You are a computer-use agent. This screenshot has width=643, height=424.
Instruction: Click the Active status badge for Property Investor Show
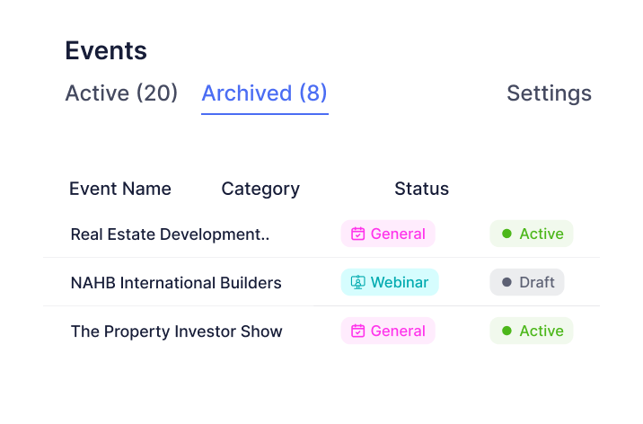tap(531, 331)
